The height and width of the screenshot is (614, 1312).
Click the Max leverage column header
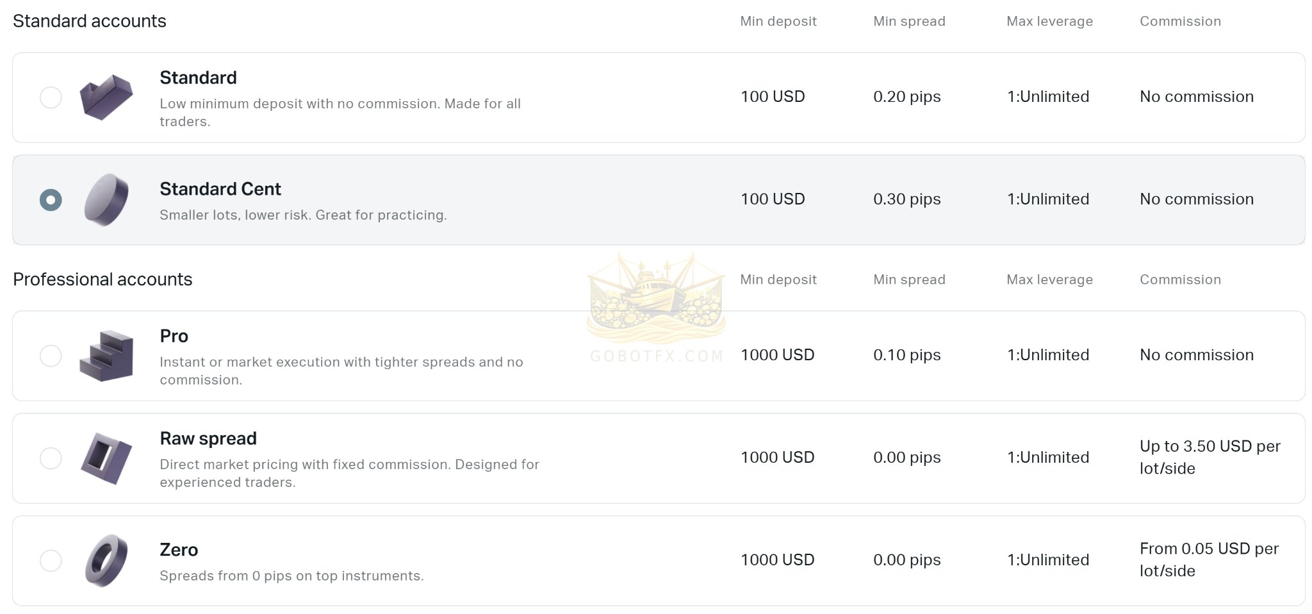pos(1049,21)
